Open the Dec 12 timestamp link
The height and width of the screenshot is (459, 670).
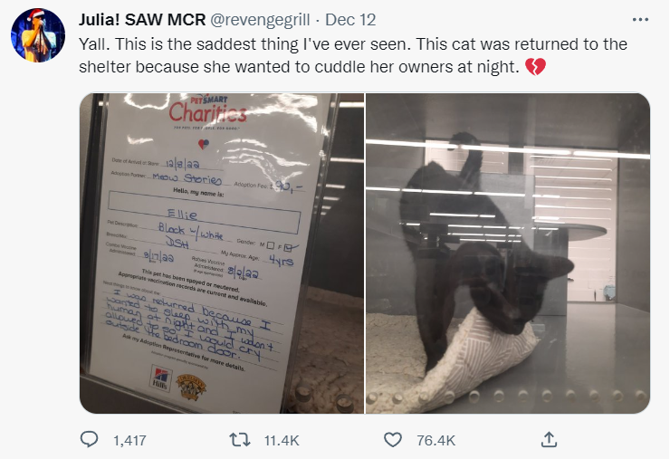point(350,20)
